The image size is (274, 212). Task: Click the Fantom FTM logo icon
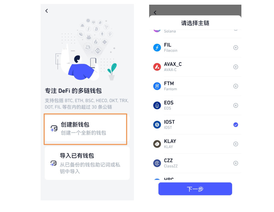157,86
